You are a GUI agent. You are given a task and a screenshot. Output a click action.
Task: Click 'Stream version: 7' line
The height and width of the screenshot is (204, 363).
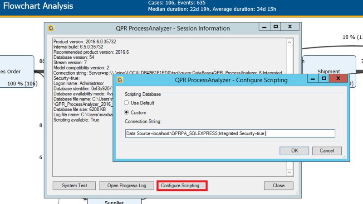pos(70,62)
